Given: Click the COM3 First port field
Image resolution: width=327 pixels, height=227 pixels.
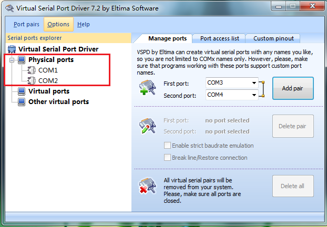Looking at the screenshot, I should tap(232, 83).
